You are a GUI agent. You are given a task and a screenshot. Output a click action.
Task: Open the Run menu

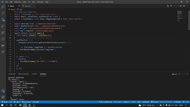pyautogui.click(x=34, y=2)
